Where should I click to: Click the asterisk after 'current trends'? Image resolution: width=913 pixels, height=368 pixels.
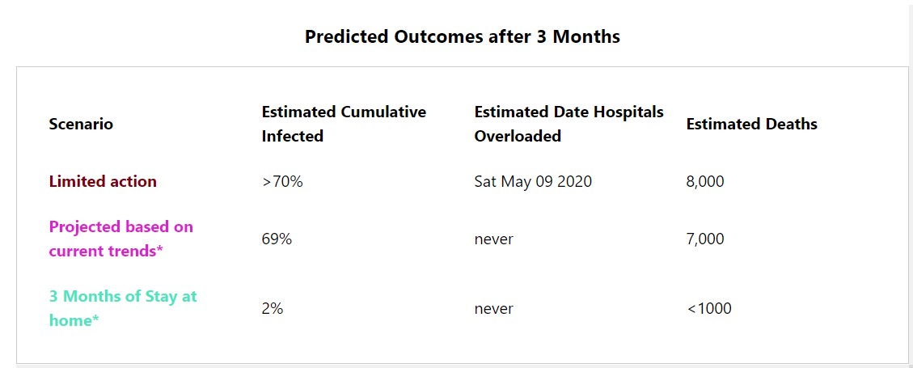pyautogui.click(x=159, y=250)
